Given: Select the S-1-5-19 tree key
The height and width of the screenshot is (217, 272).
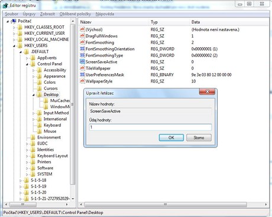Looking at the screenshot, I should (x=38, y=186).
